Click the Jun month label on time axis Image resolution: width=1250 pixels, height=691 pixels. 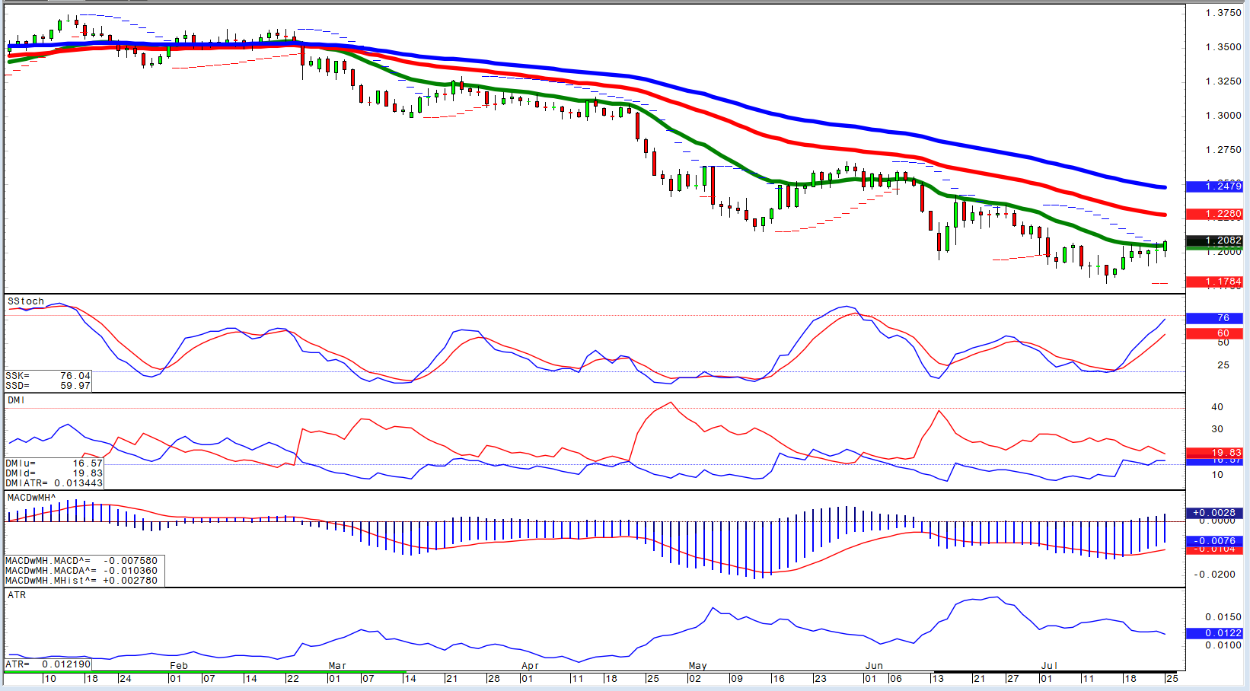click(x=874, y=666)
